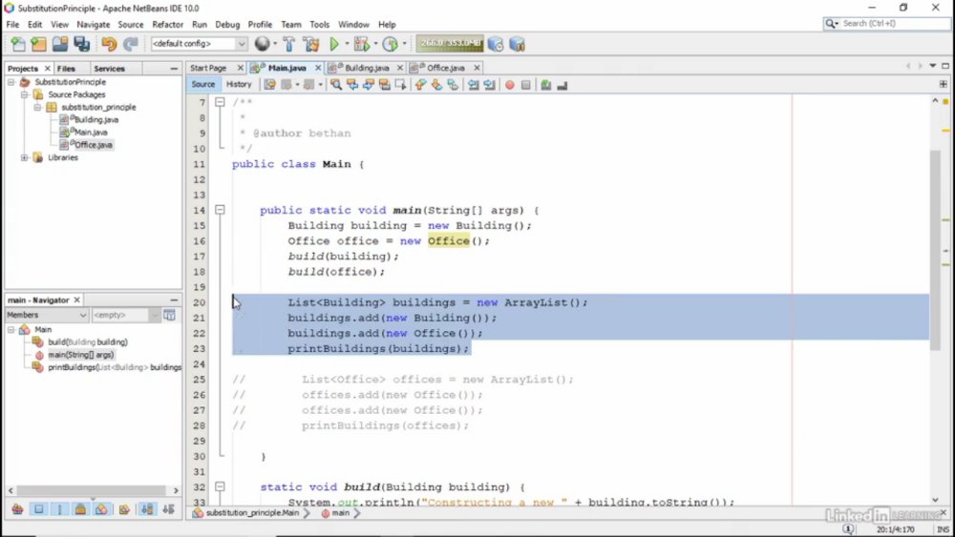Click the Find Selection magnifier icon

335,85
